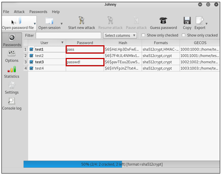The image size is (222, 175).
Task: Open the Options sidebar panel
Action: tap(12, 57)
